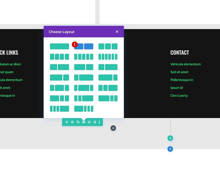
Task: Add new module with dark gray plus
Action: [113, 128]
